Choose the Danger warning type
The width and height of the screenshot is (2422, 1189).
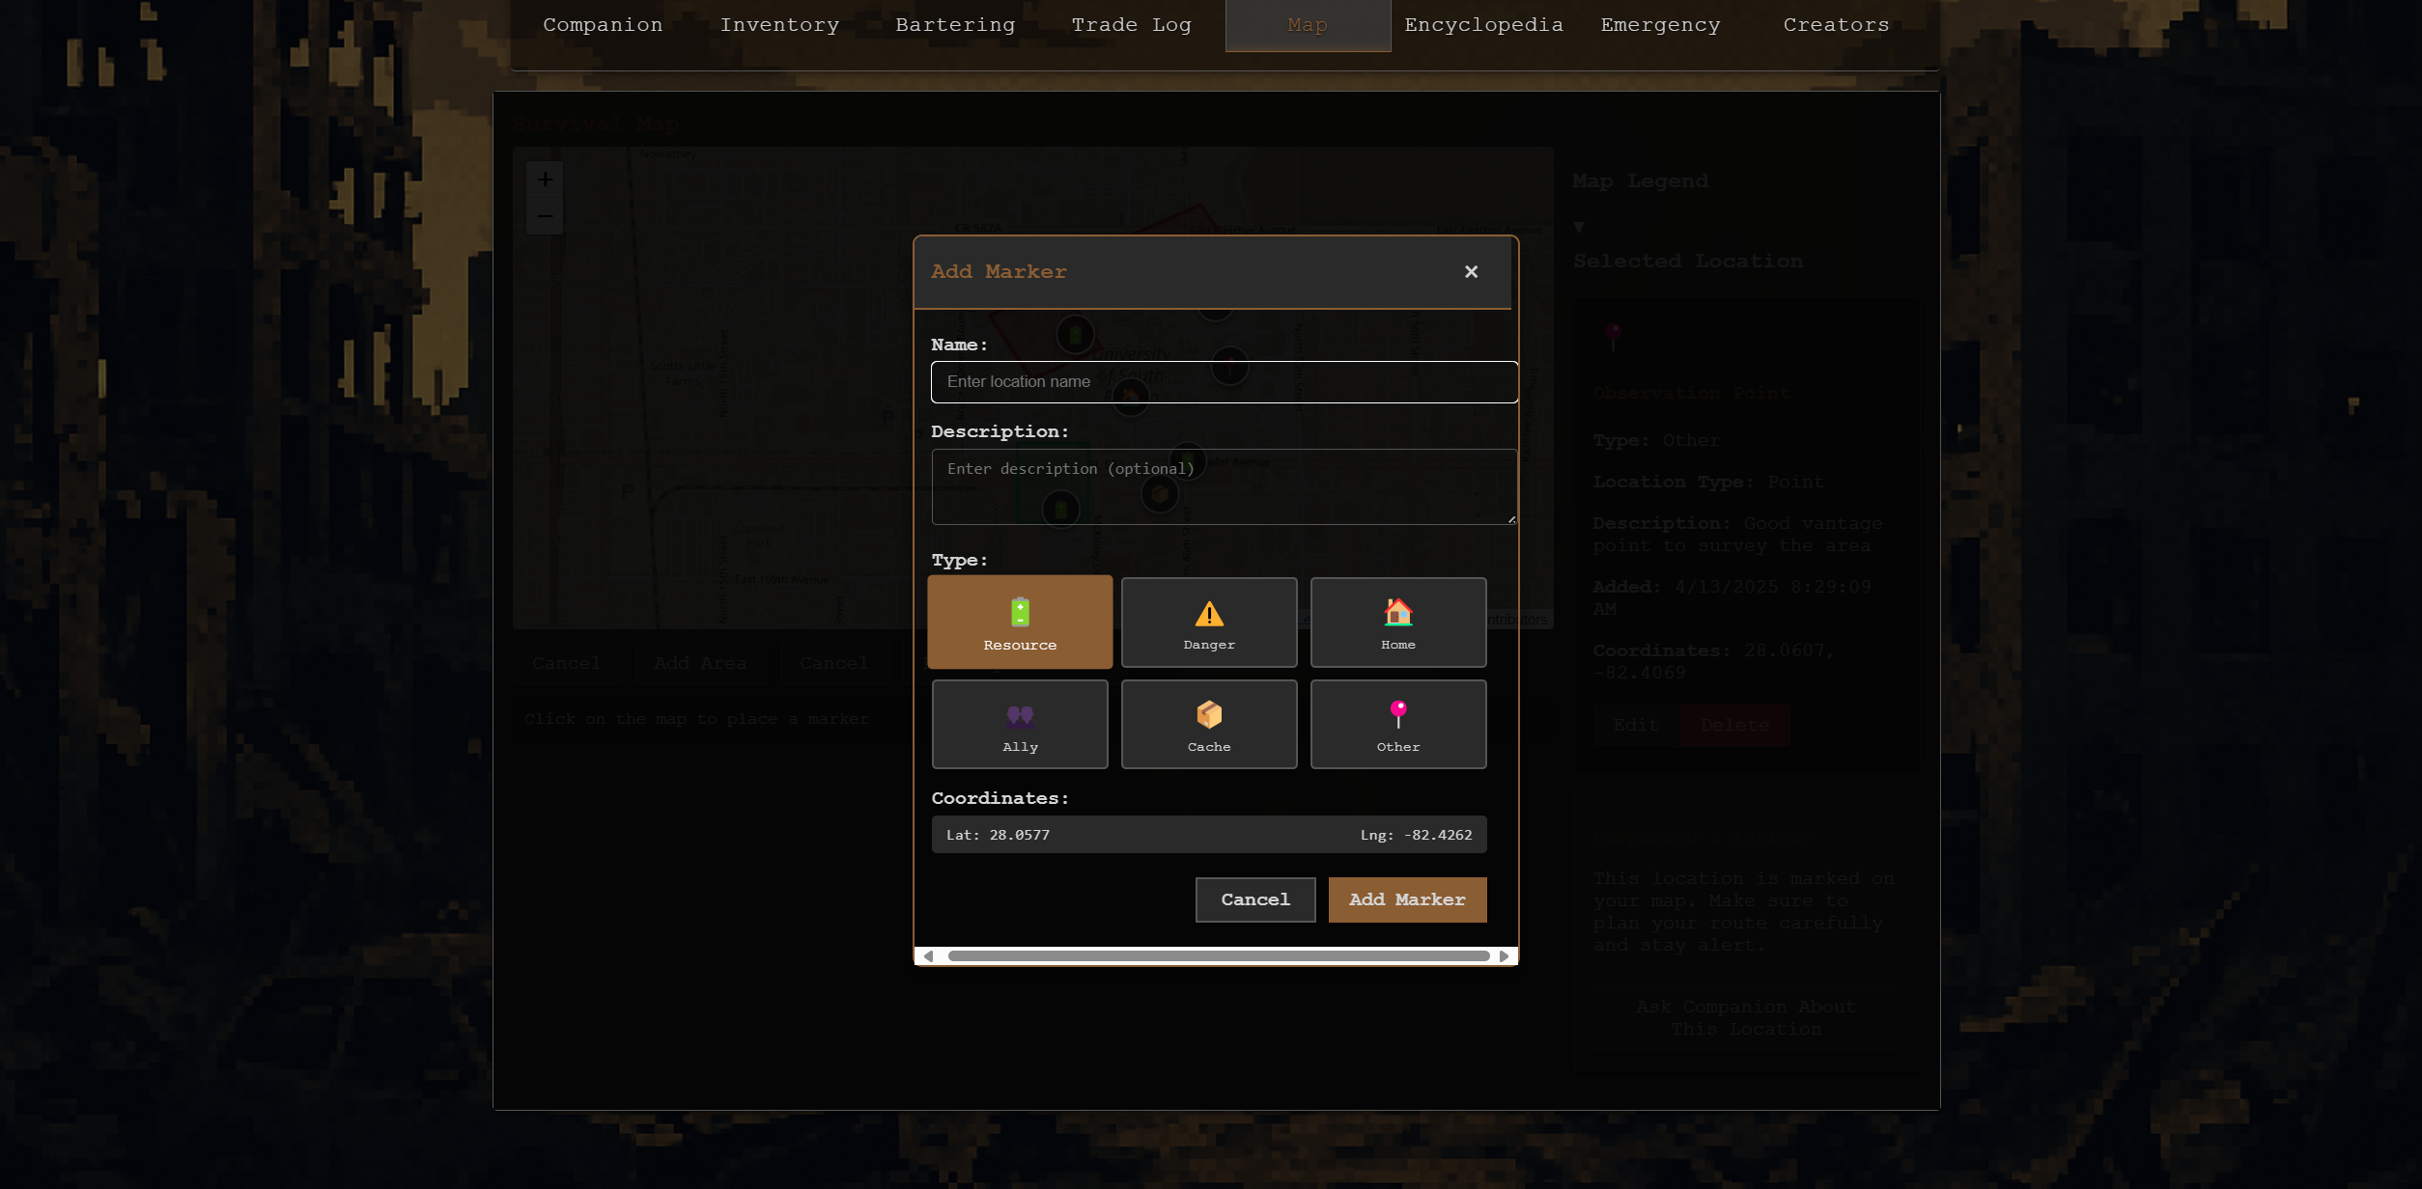coord(1209,622)
